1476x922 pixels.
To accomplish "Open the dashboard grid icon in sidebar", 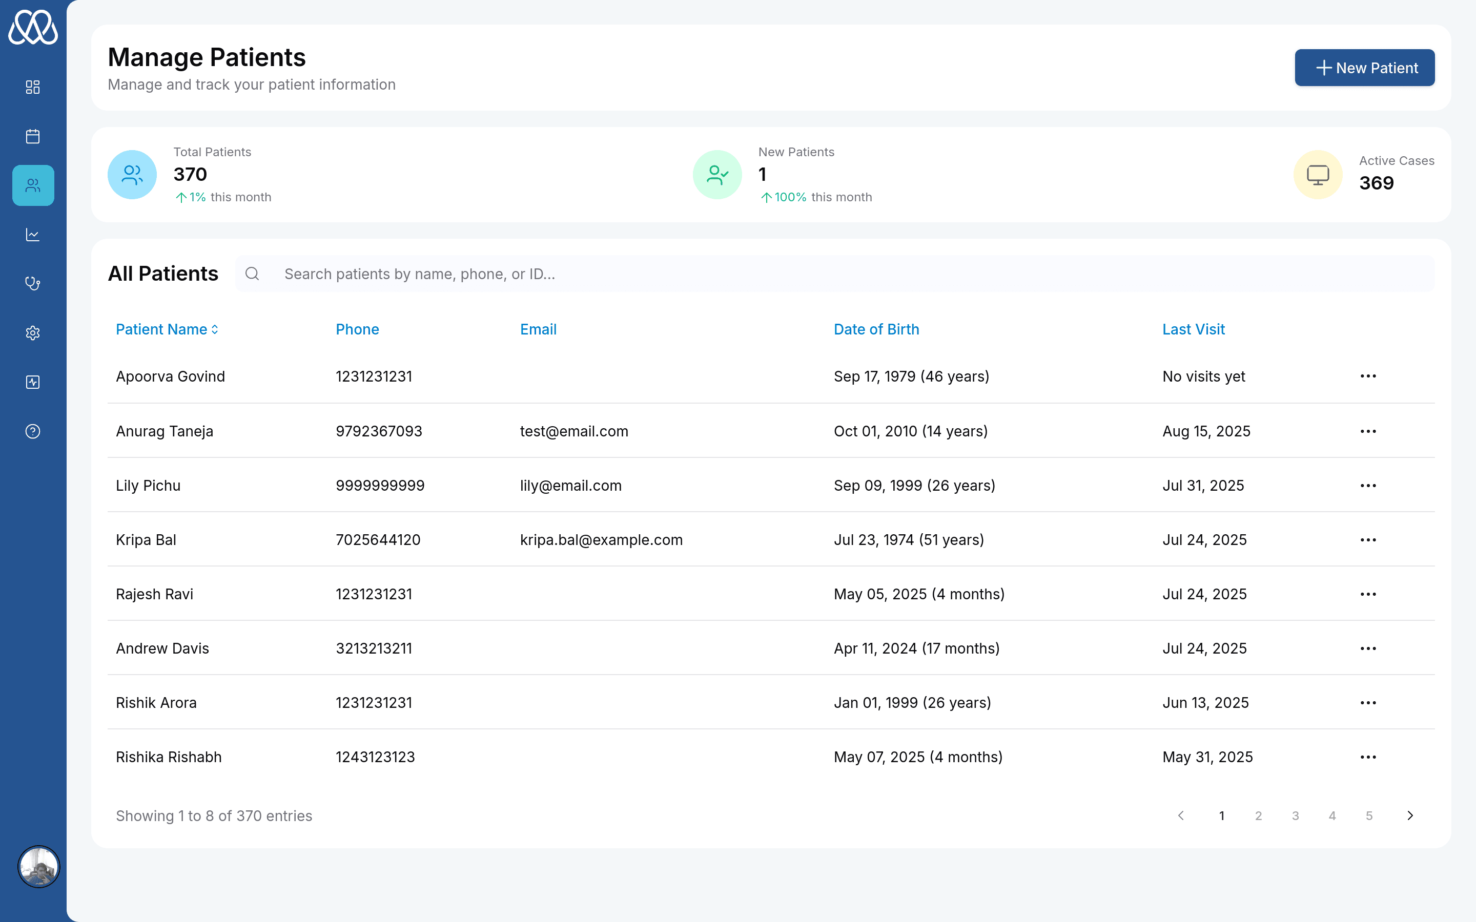I will (x=33, y=87).
